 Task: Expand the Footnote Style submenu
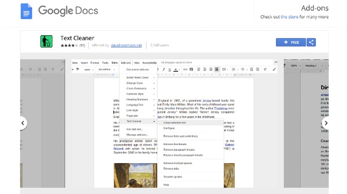click(139, 94)
